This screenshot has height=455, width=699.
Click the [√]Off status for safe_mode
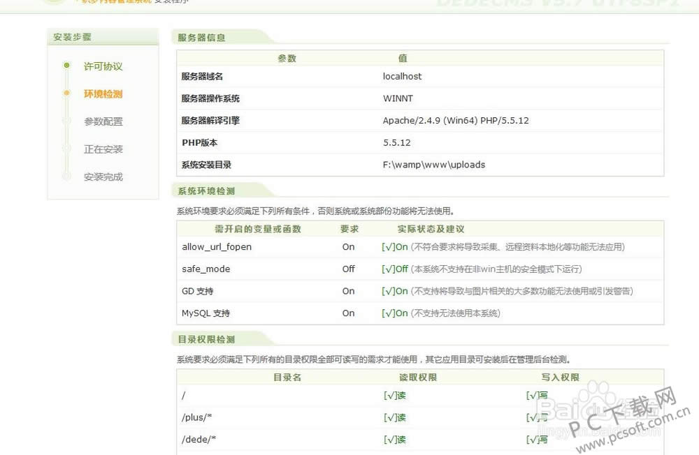pyautogui.click(x=394, y=269)
